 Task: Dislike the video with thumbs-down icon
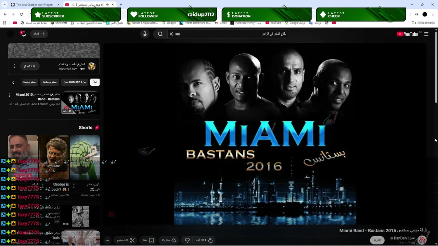[187, 240]
